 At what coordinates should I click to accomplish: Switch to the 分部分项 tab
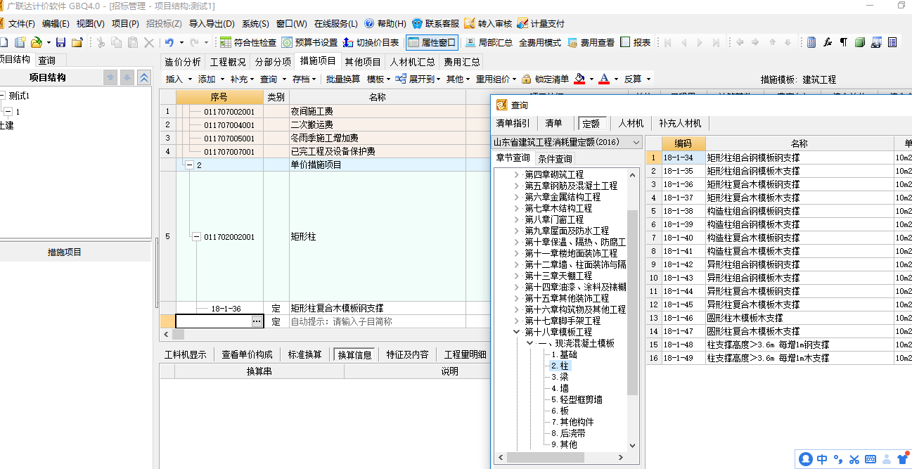[273, 61]
